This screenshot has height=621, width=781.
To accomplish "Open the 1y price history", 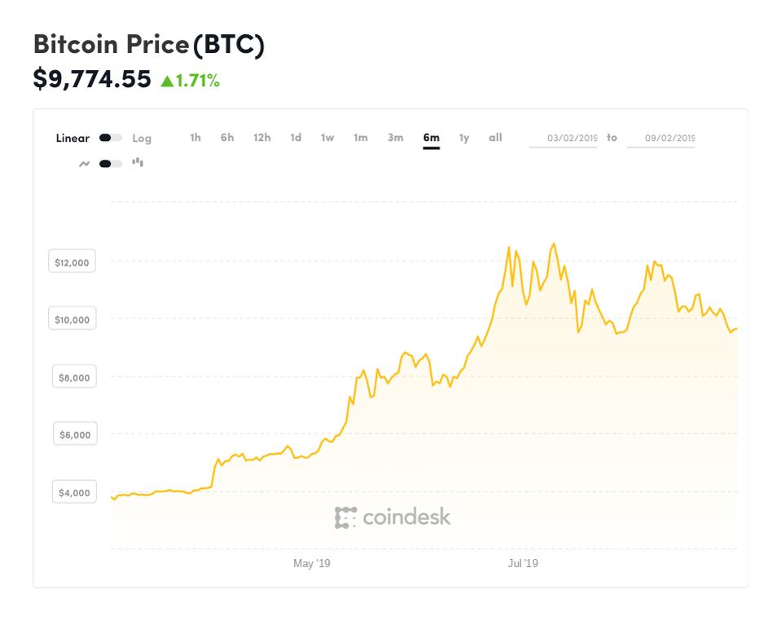I will click(x=463, y=139).
